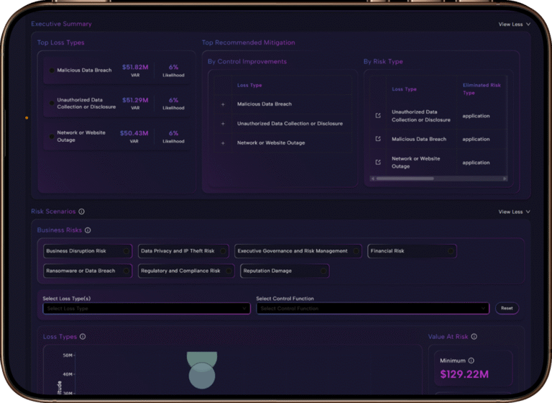Viewport: 552px width, 403px height.
Task: Open the Select Control Function dropdown
Action: click(372, 308)
